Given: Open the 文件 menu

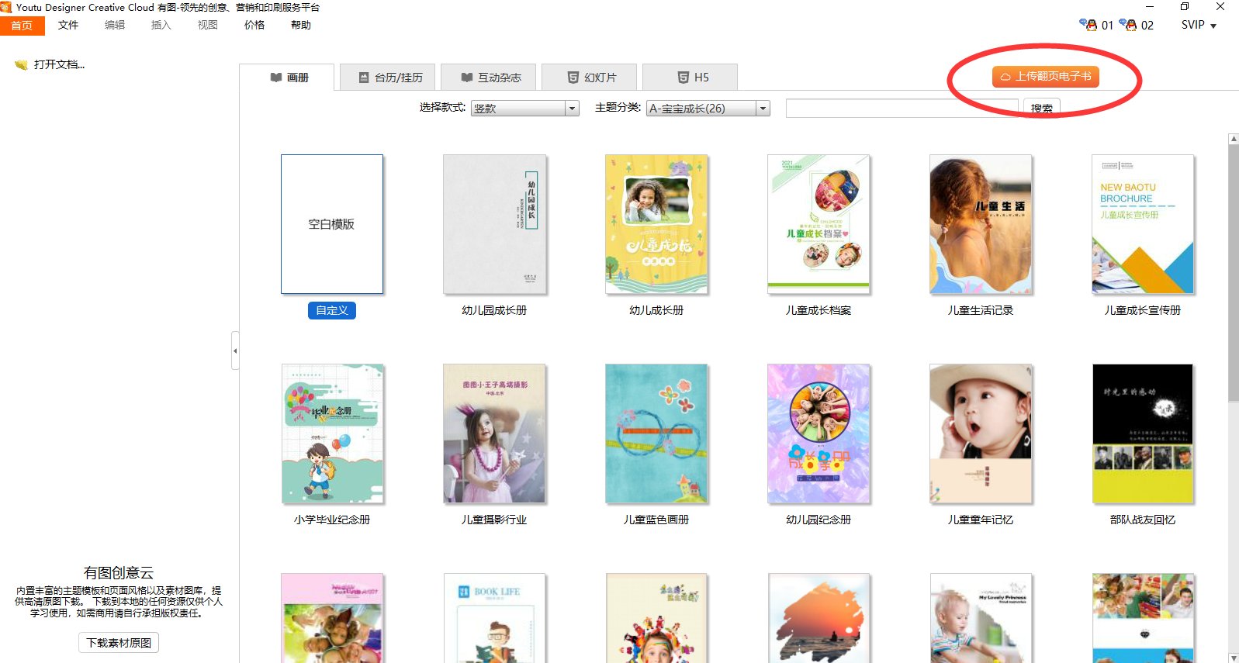Looking at the screenshot, I should (x=68, y=25).
